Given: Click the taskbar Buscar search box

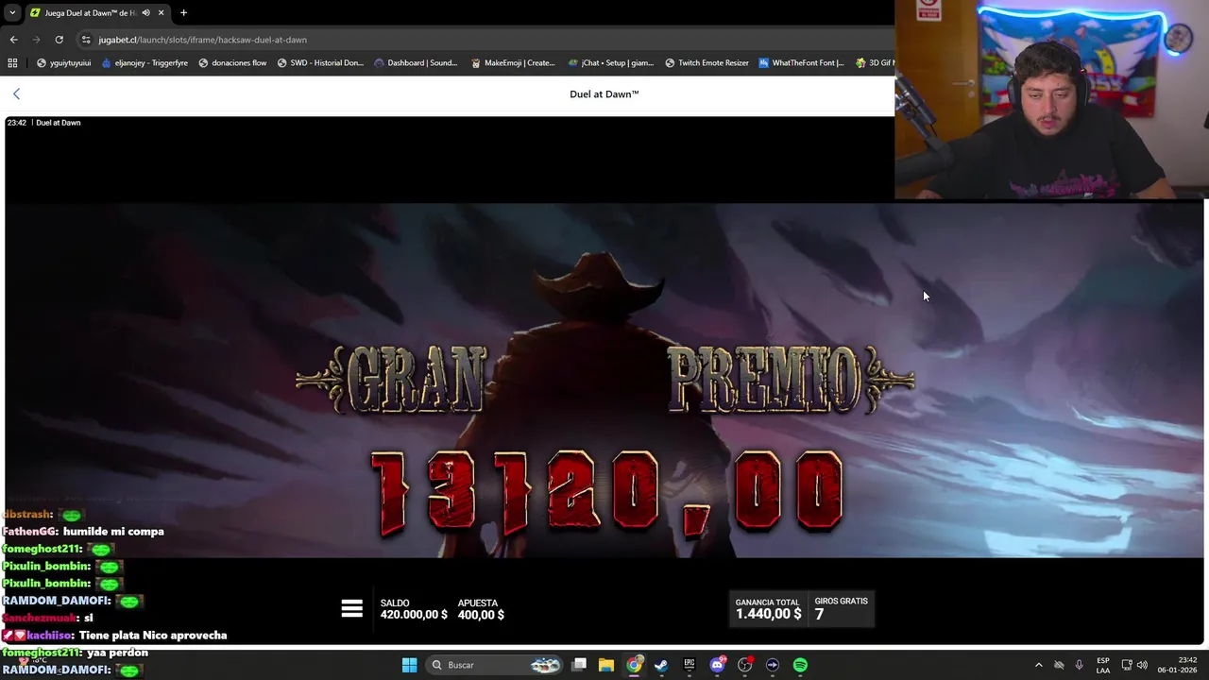Looking at the screenshot, I should coord(495,665).
